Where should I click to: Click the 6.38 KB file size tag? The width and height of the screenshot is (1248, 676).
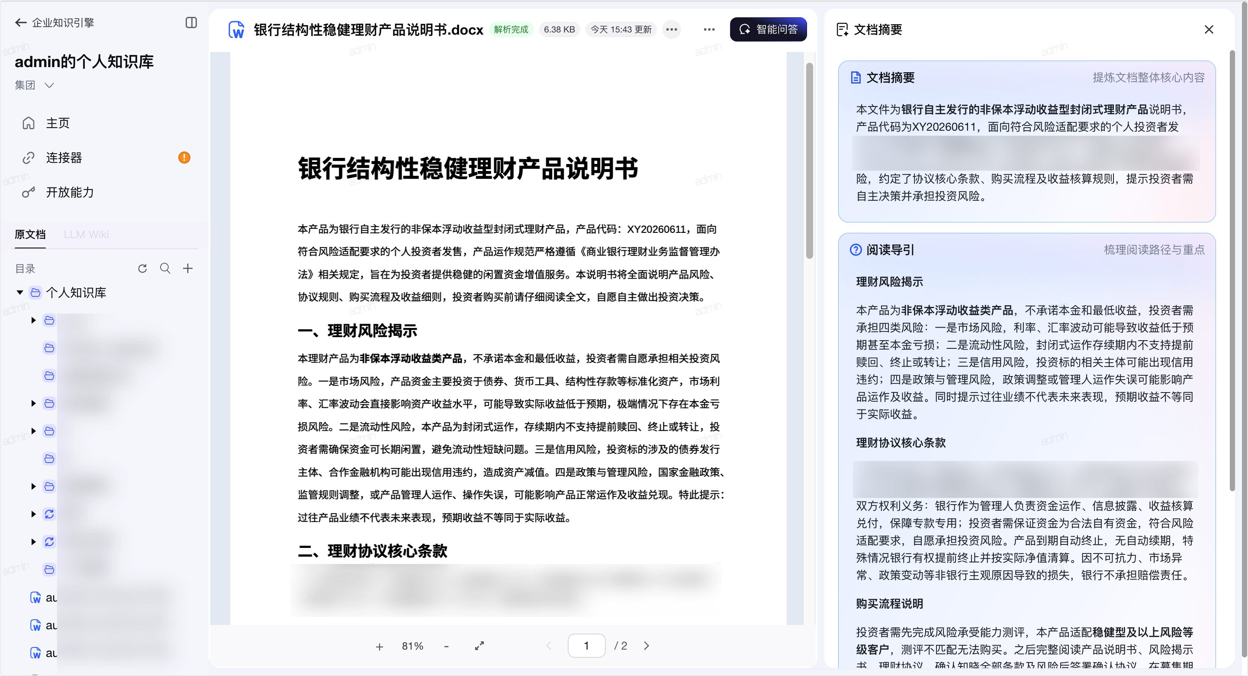click(x=559, y=29)
